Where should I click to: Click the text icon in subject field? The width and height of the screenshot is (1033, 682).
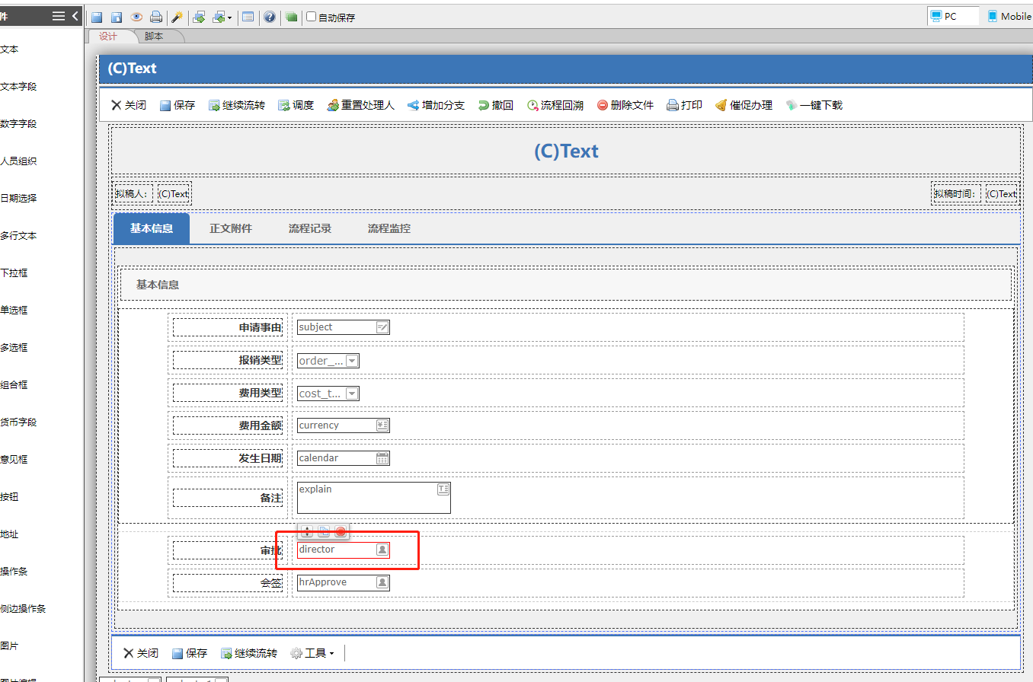[x=382, y=327]
